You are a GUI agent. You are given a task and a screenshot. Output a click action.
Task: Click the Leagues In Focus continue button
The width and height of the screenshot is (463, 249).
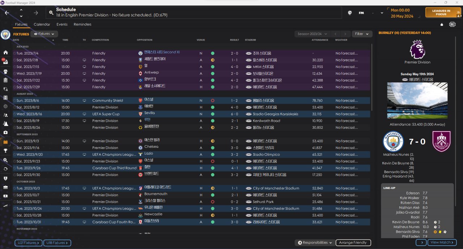443,13
